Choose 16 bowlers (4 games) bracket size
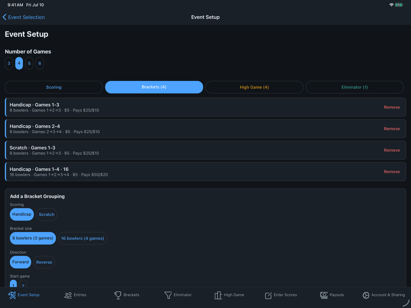Screen dimensions: 411x308 82,238
